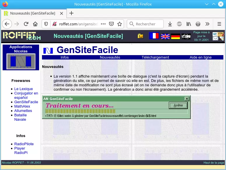226x170 pixels.
Task: Click the envelope mail icon
Action: point(216,38)
